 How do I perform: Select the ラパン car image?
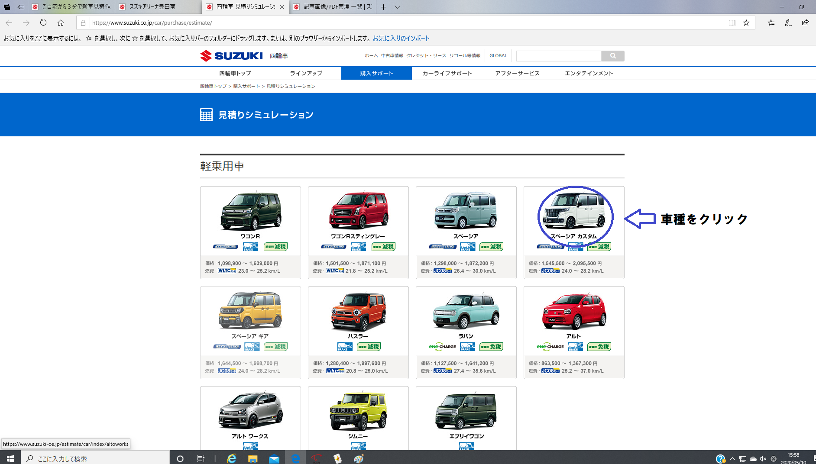coord(466,312)
